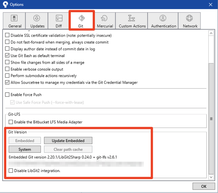Viewport: 218px width, 193px height.
Task: Close the Options dialog
Action: [210, 5]
